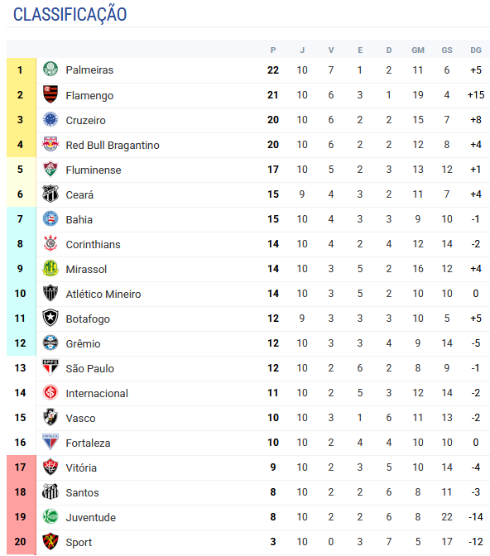Select the GM goals scored column header
The height and width of the screenshot is (556, 490).
(418, 50)
